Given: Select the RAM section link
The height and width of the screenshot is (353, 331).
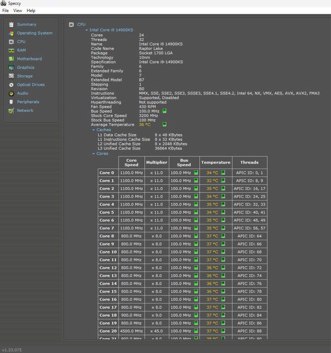Looking at the screenshot, I should click(21, 50).
